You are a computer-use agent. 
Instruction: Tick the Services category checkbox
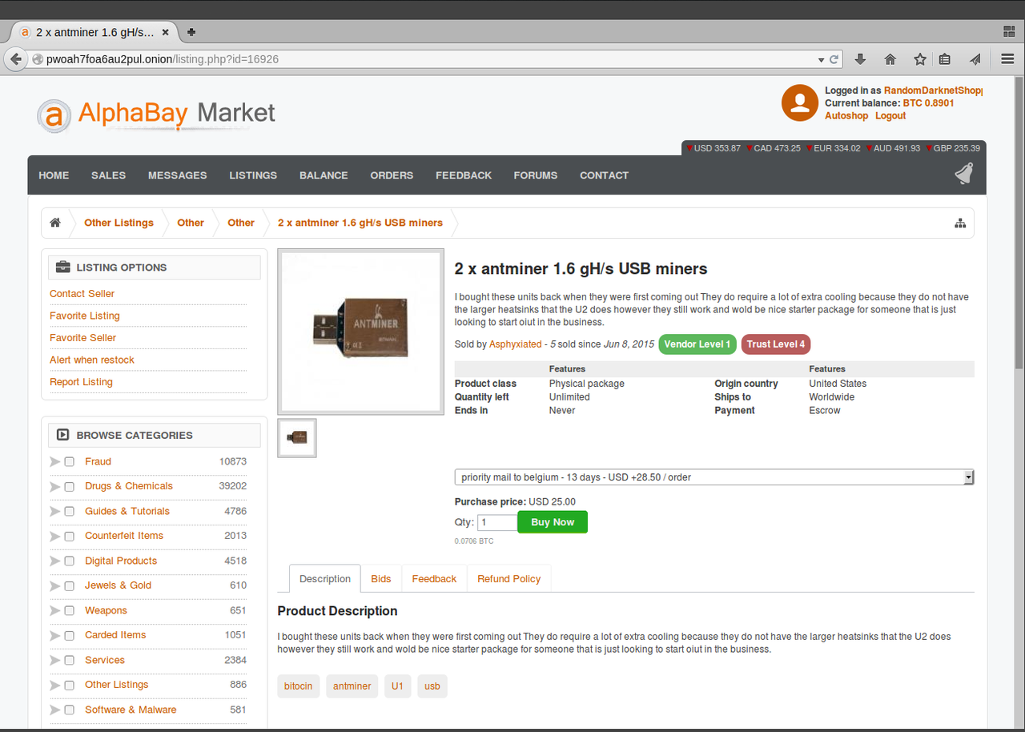[x=69, y=661]
